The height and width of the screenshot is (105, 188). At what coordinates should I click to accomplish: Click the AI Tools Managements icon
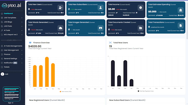point(2,46)
